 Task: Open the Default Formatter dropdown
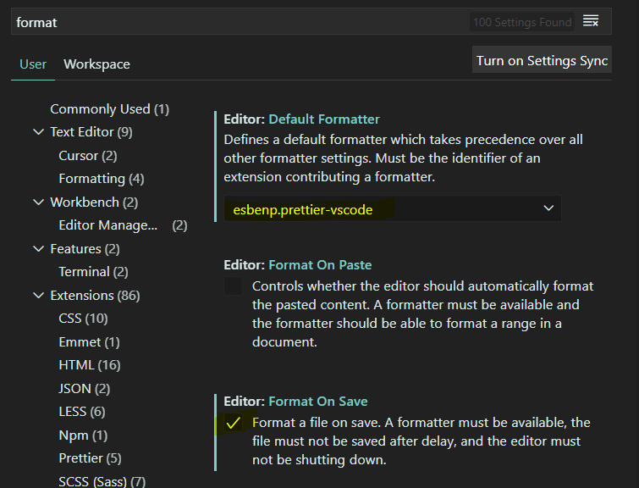click(393, 208)
